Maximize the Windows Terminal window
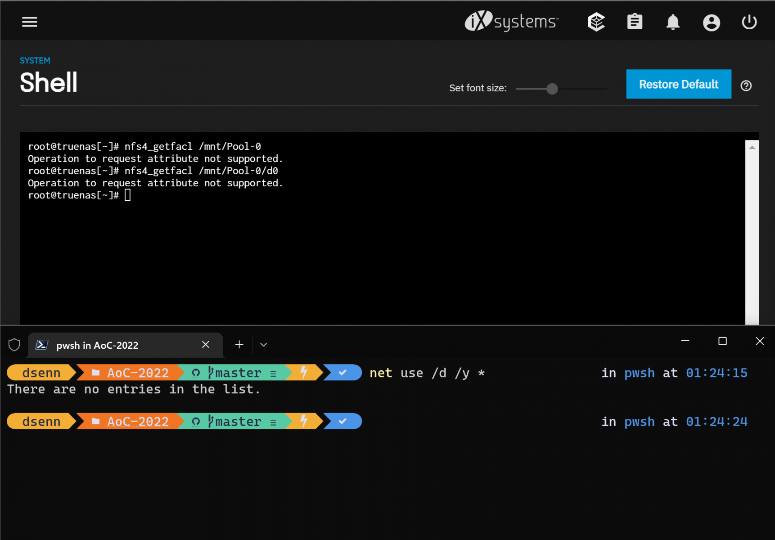This screenshot has width=775, height=540. coord(722,341)
